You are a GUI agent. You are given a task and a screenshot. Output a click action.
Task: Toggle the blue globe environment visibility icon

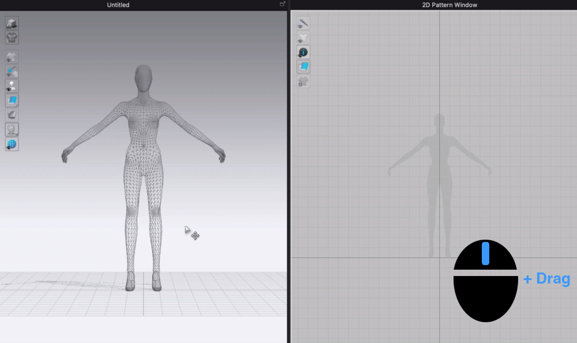[12, 144]
